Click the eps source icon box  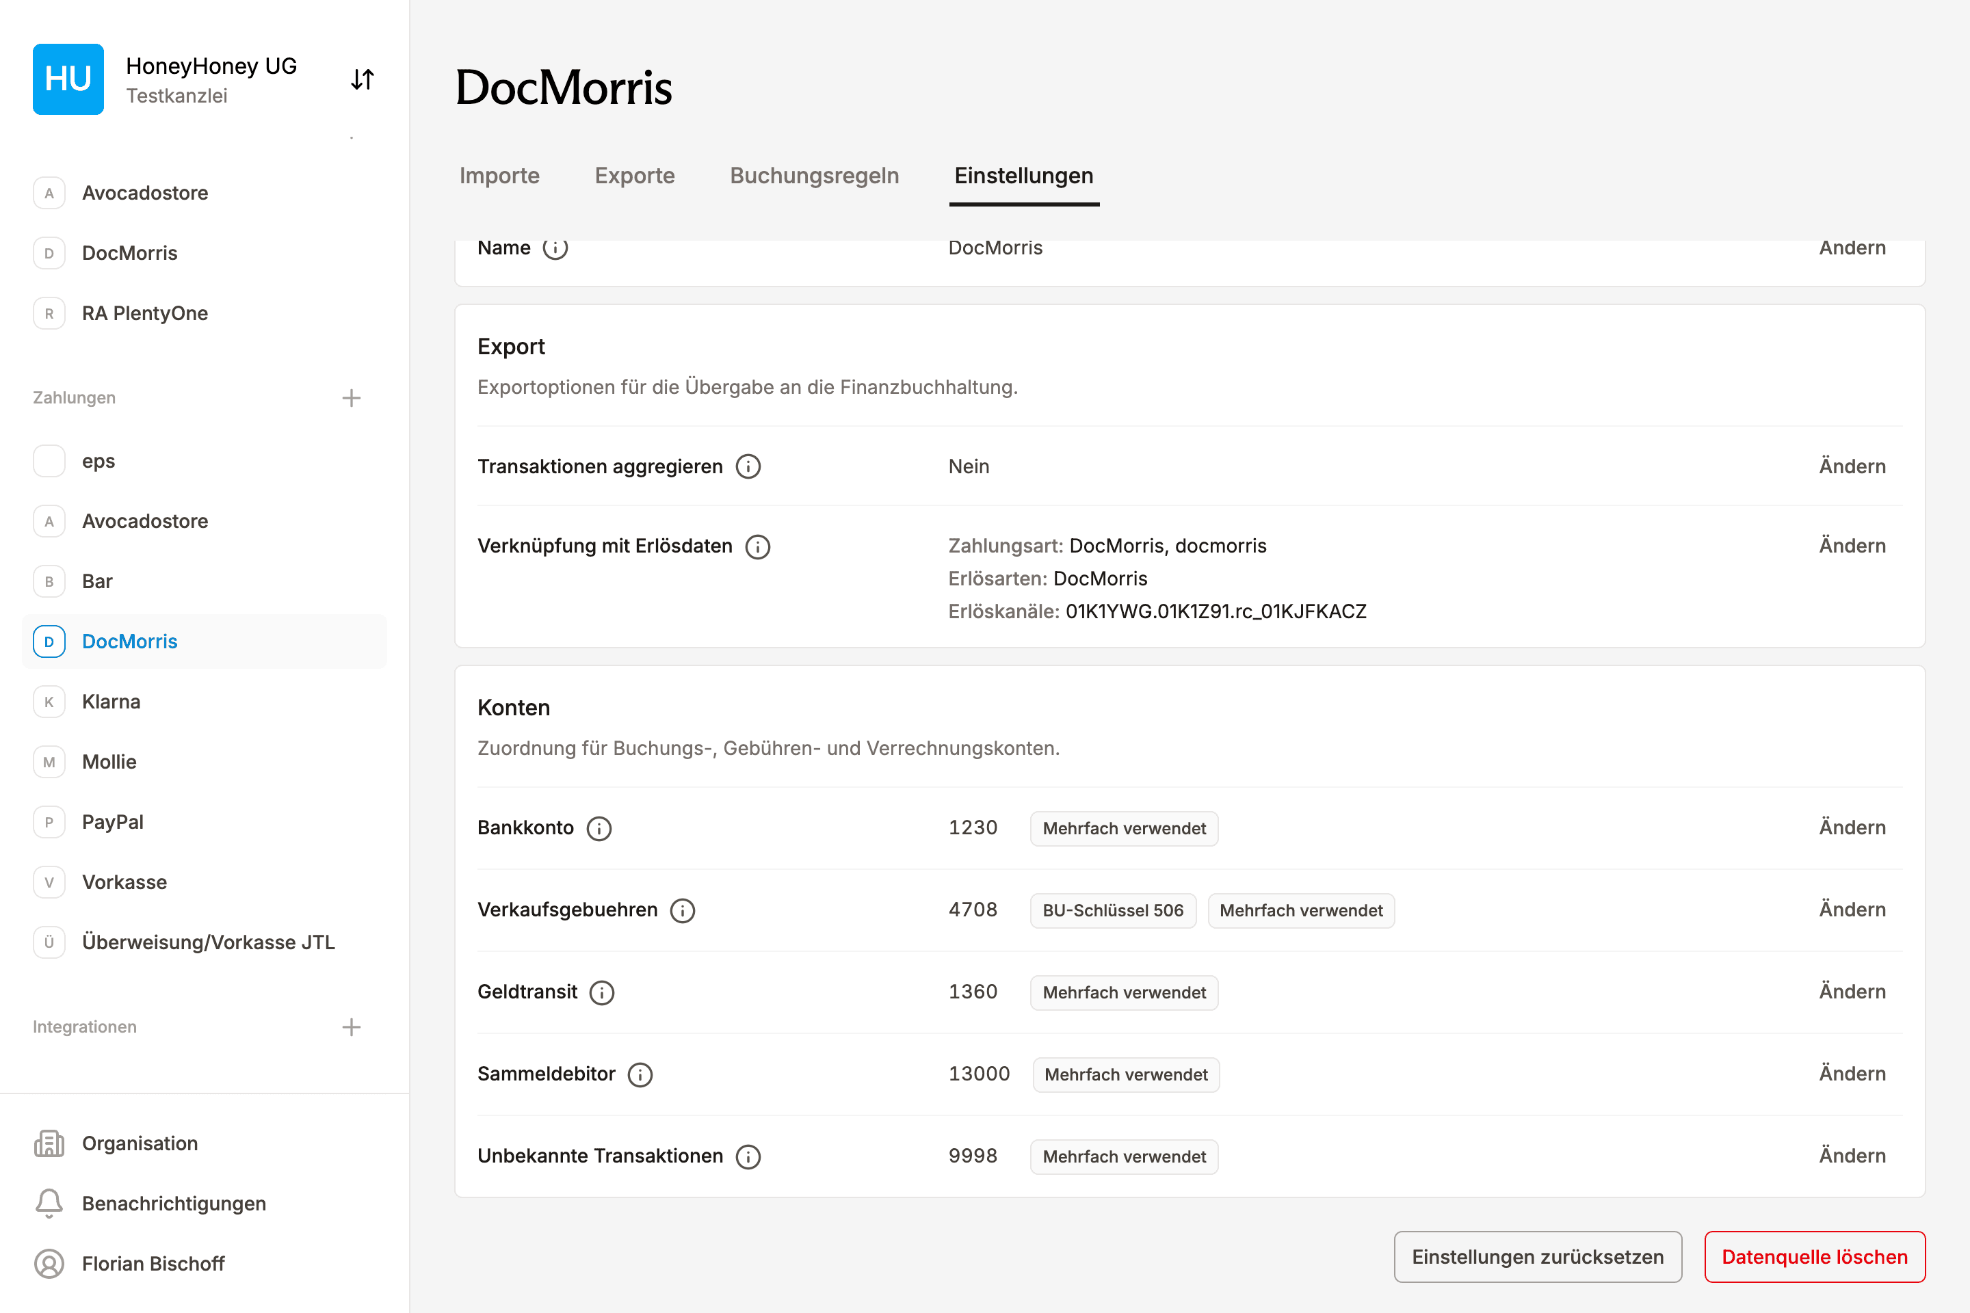point(49,462)
